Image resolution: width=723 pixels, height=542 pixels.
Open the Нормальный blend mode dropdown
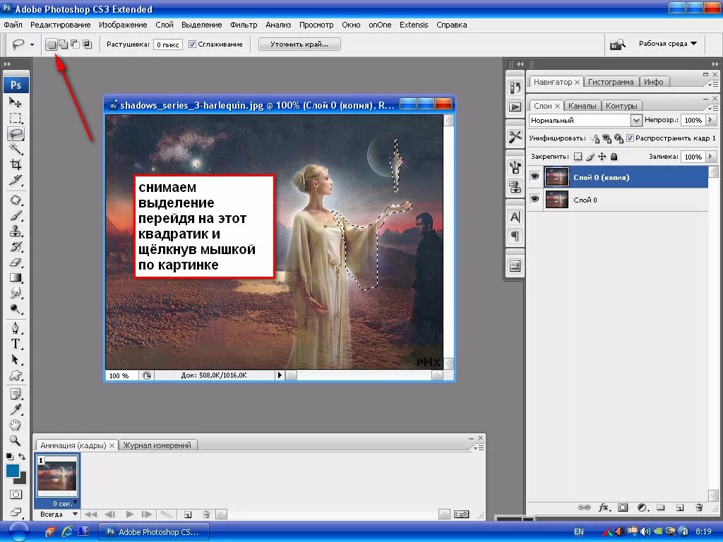coord(636,120)
